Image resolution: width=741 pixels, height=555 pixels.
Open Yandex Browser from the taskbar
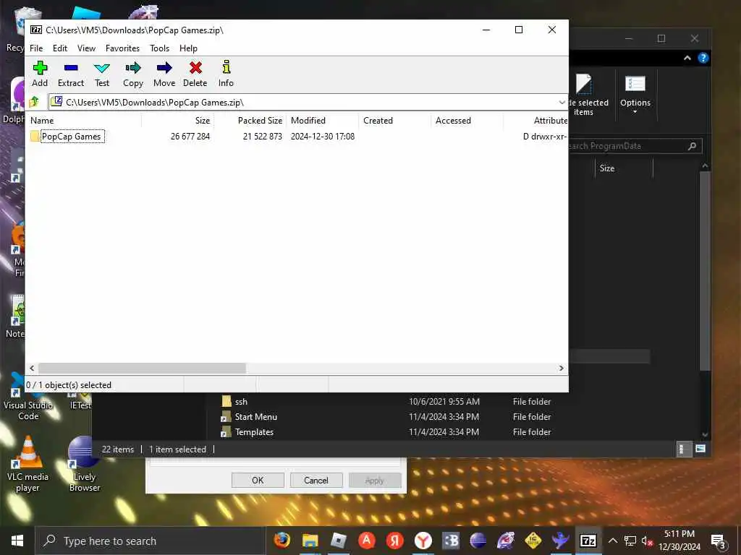tap(423, 541)
